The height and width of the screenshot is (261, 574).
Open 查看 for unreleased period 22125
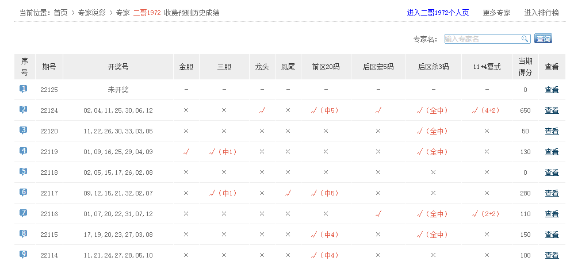click(x=552, y=90)
